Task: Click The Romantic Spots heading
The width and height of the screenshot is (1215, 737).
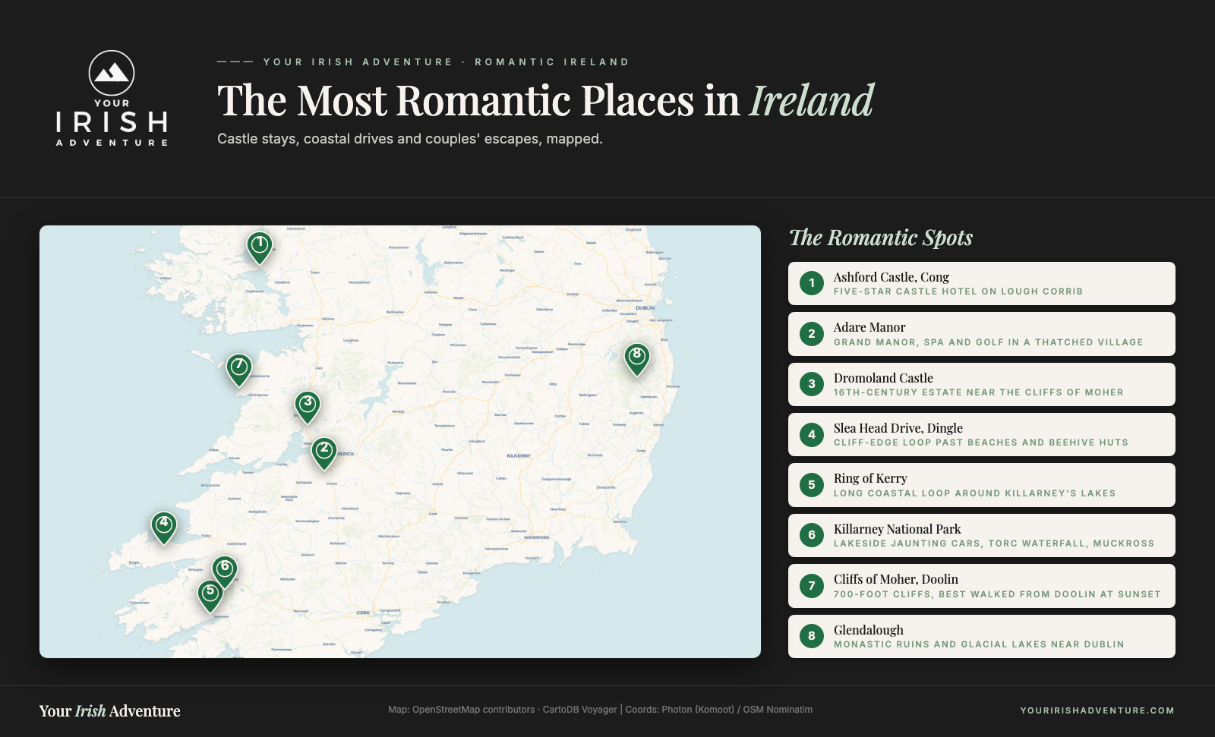Action: coord(881,238)
